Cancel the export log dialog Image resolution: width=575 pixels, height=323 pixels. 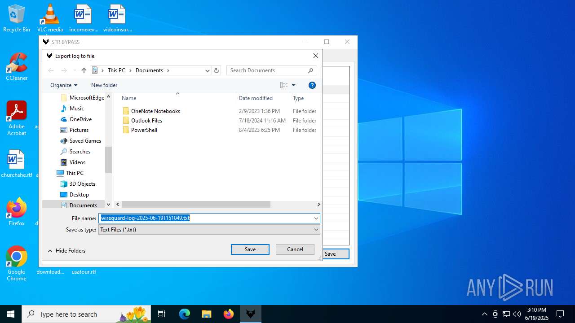295,249
